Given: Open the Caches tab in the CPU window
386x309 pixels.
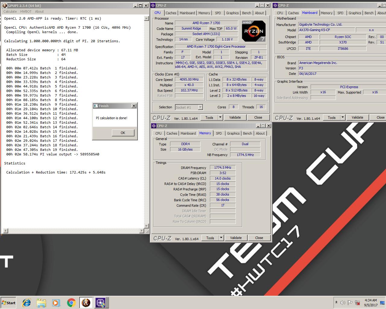Looking at the screenshot, I should (x=171, y=13).
